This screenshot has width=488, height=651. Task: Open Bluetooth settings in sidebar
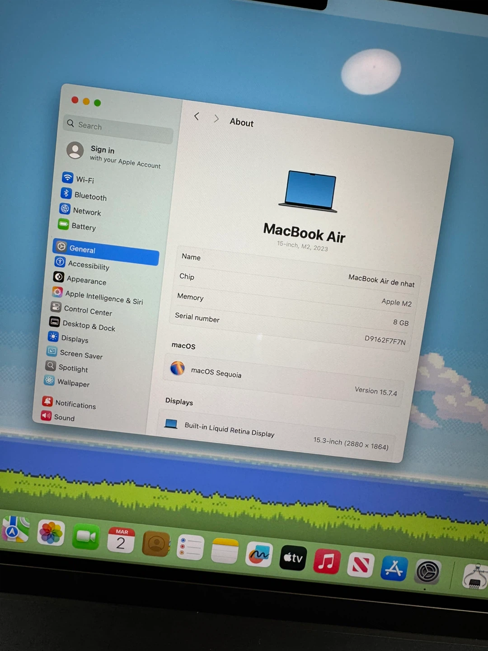tap(84, 195)
